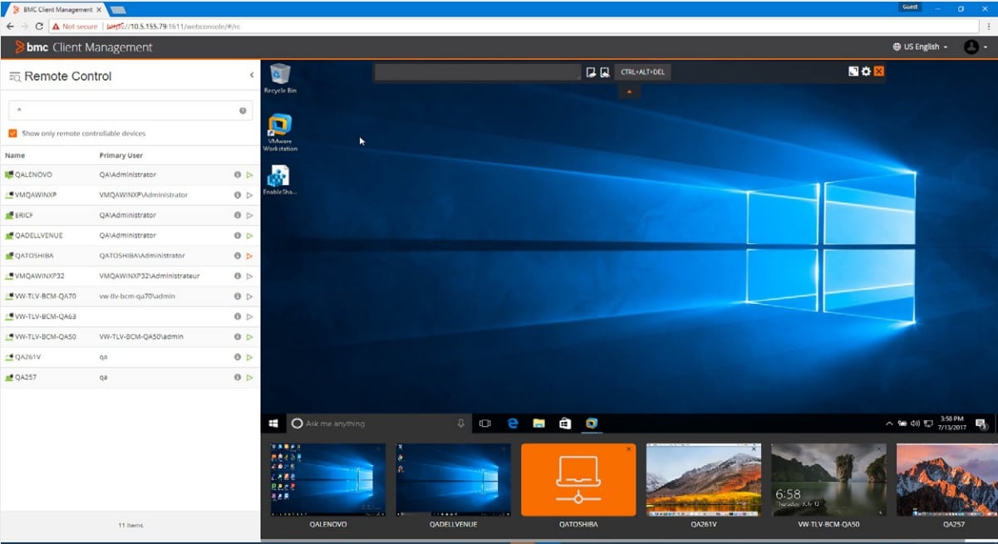Select vw-tlv-bcm-qa70\admin text
Viewport: 998px width, 544px height.
137,297
